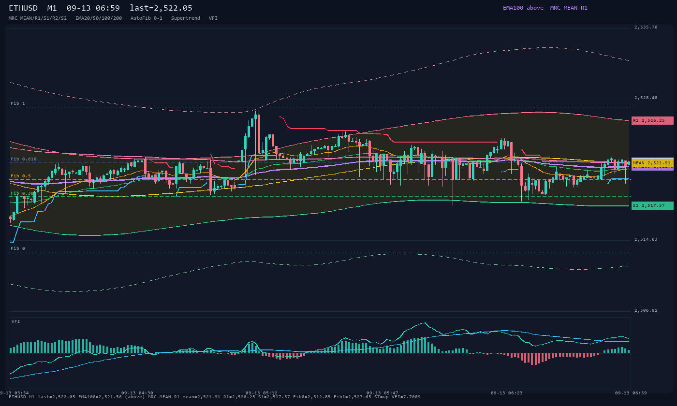677x406 pixels.
Task: Click the 2,514.03 price axis label
Action: pyautogui.click(x=646, y=239)
